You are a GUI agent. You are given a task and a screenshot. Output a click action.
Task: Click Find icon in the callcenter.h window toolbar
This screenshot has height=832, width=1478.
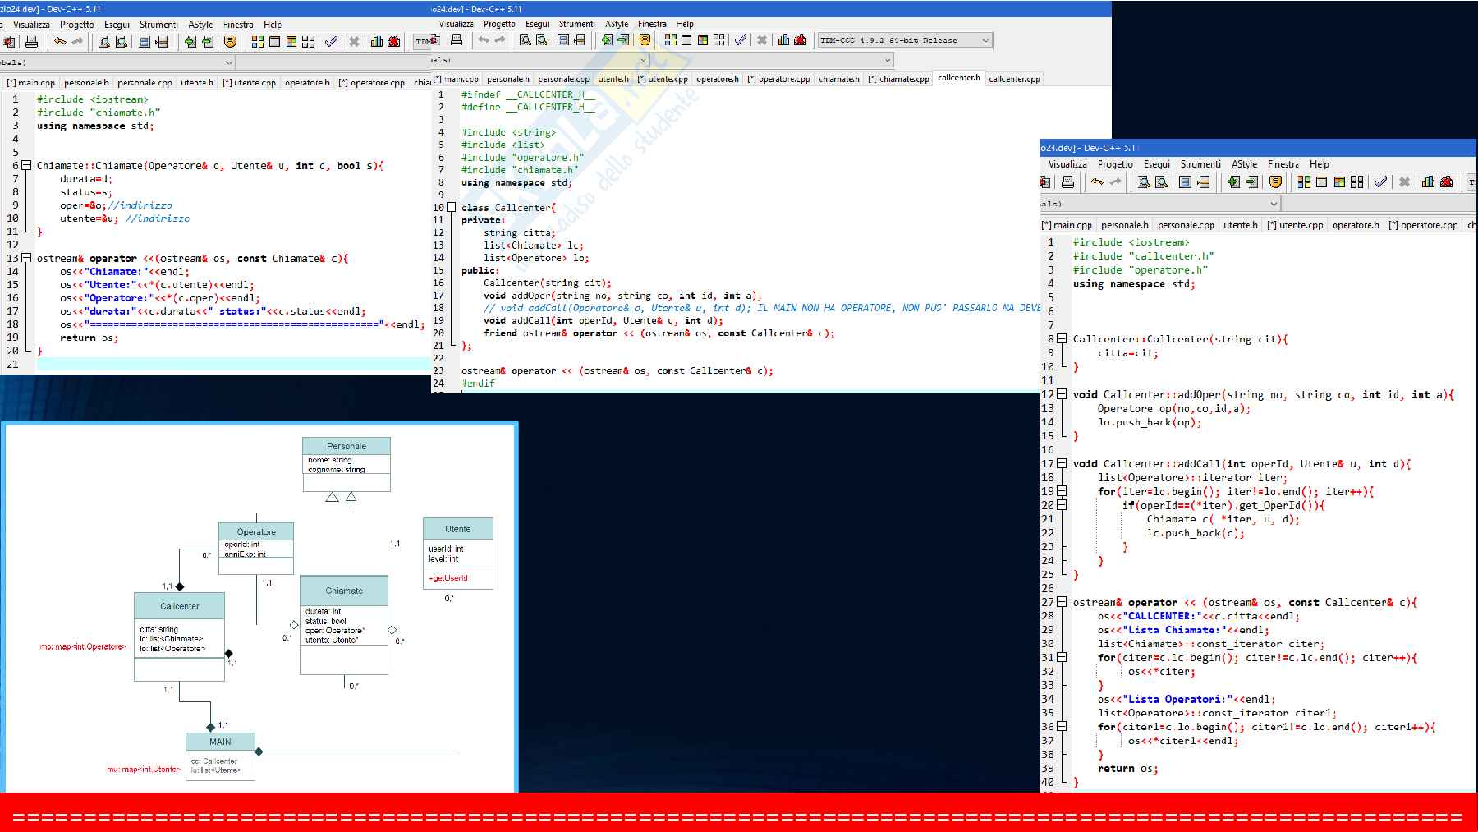point(526,40)
